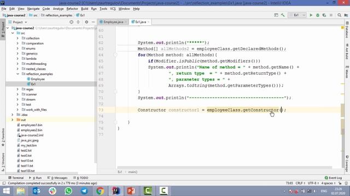This screenshot has height=196, width=350.
Task: Hide the Project panel with minus icon
Action: coord(94,22)
